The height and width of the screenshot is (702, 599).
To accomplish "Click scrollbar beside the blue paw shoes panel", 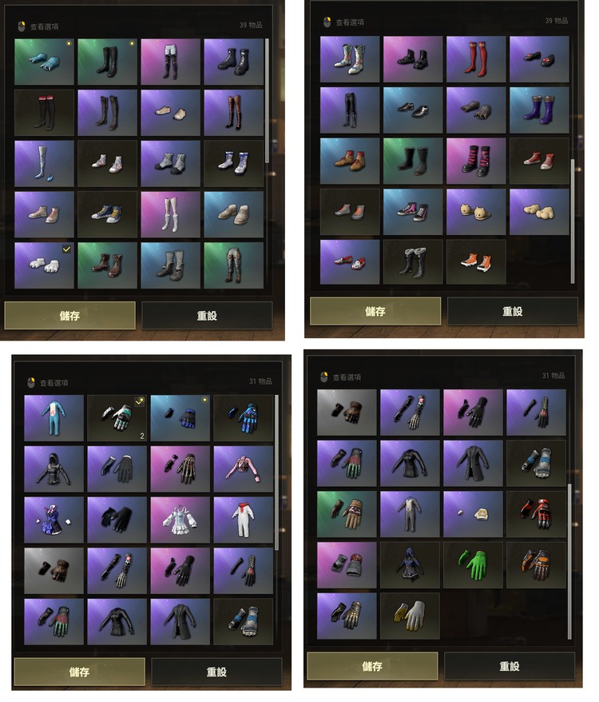I will 267,101.
